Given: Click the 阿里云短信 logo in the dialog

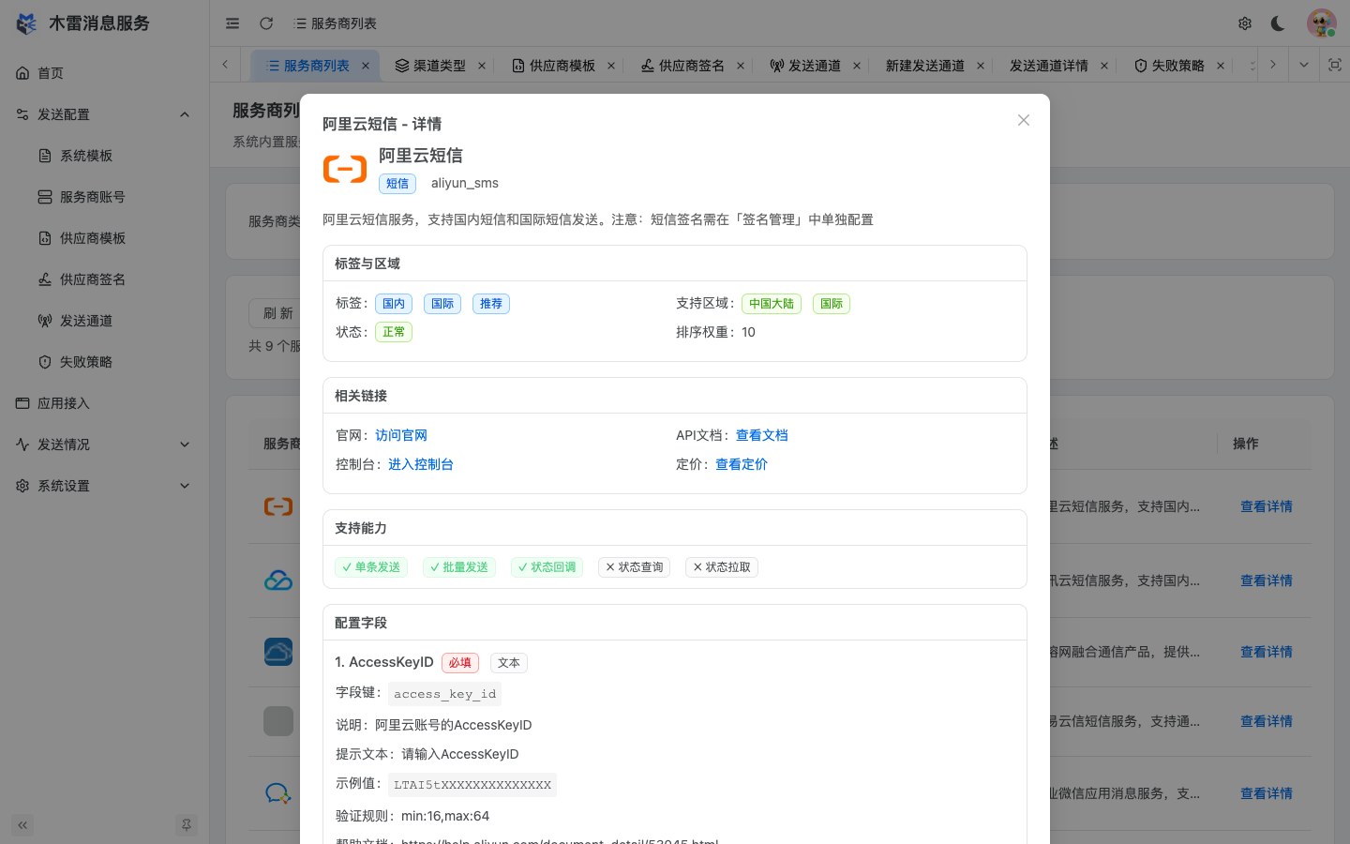Looking at the screenshot, I should click(x=345, y=169).
